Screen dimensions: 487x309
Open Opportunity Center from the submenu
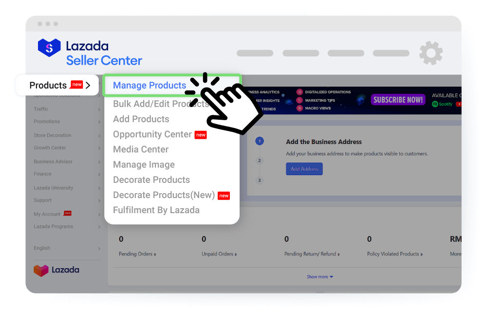click(152, 134)
